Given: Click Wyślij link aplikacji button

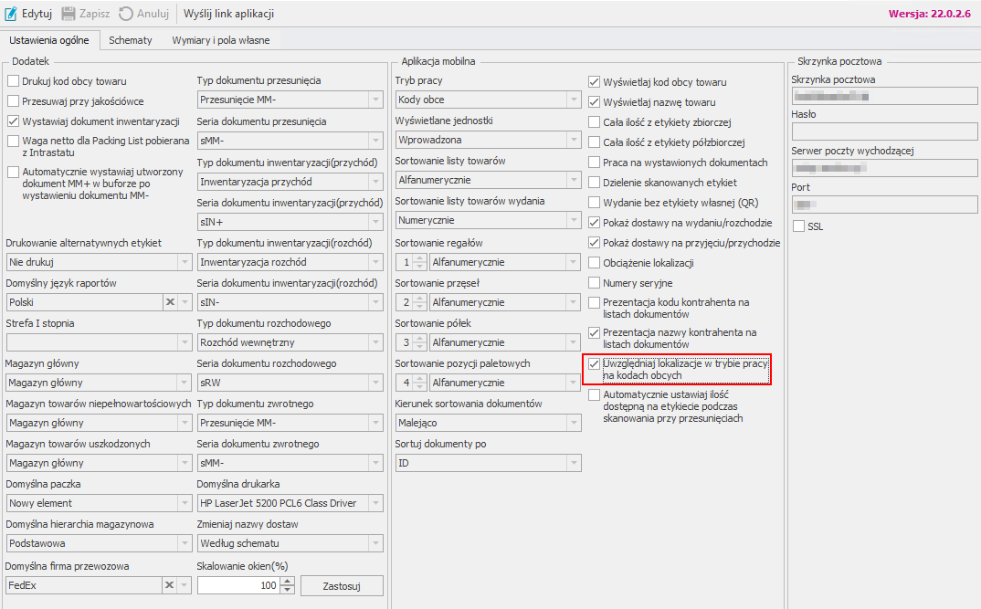Looking at the screenshot, I should pos(228,14).
